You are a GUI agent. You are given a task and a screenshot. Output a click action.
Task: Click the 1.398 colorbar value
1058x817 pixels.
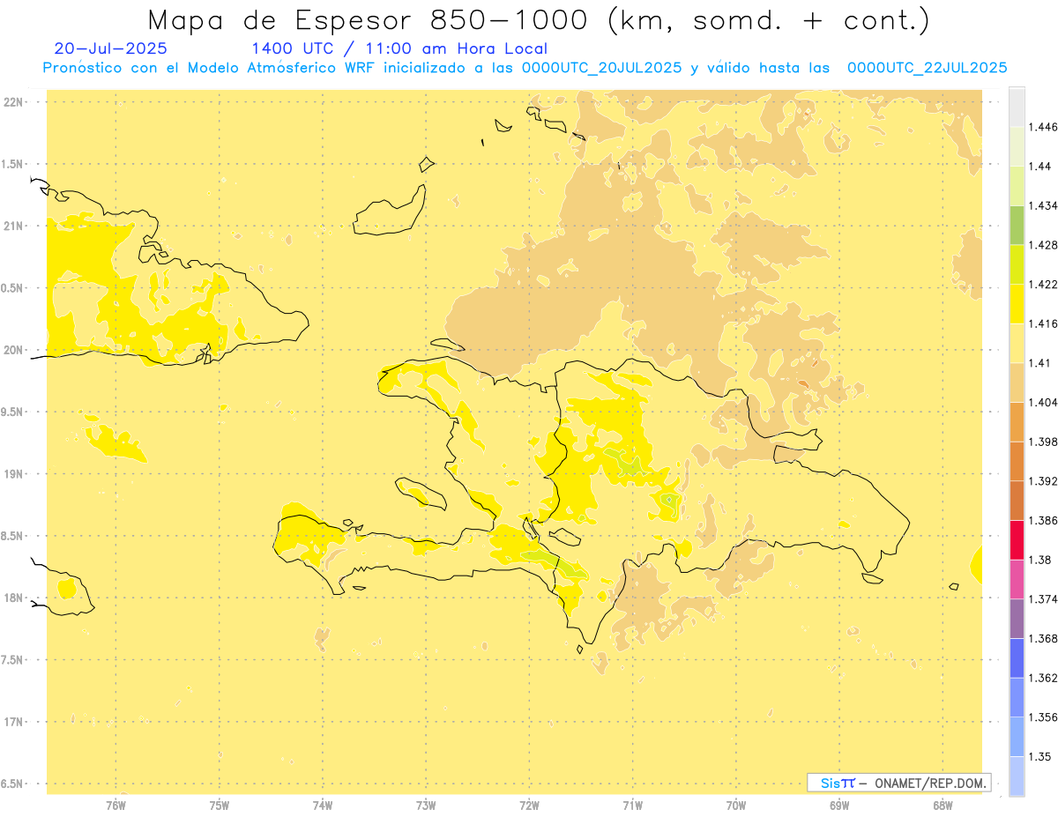(1042, 442)
